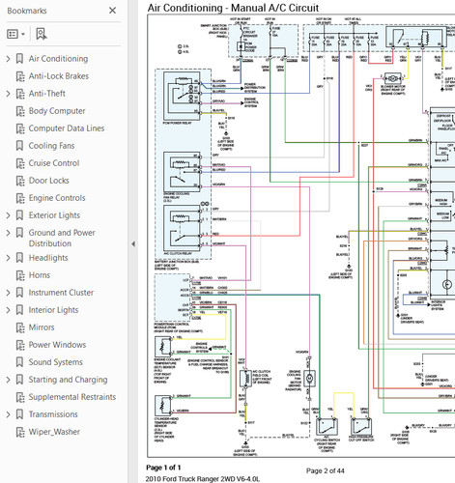Click the Body Computer bookmark icon
Image resolution: width=455 pixels, height=483 pixels.
pos(20,111)
